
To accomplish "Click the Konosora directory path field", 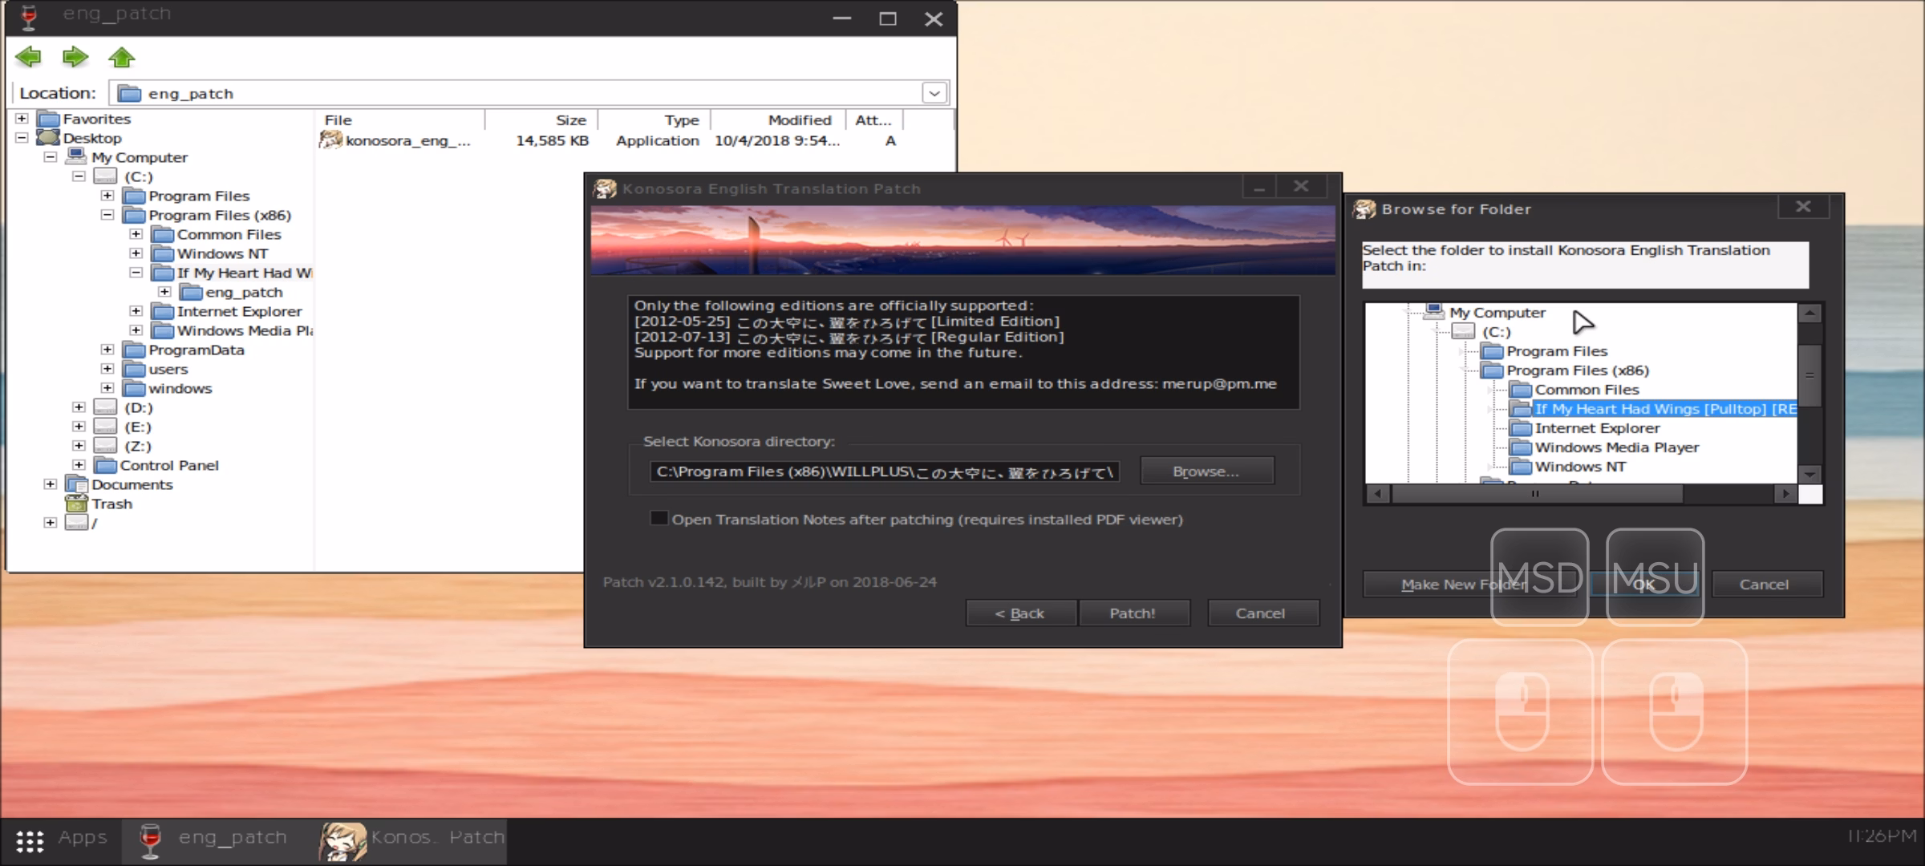I will pos(884,471).
